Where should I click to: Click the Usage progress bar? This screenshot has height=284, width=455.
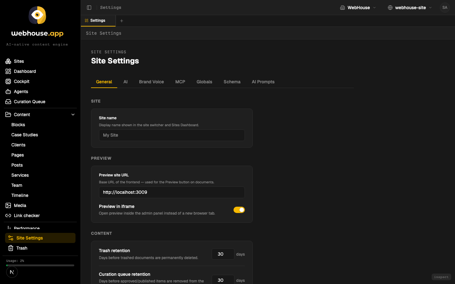40,265
